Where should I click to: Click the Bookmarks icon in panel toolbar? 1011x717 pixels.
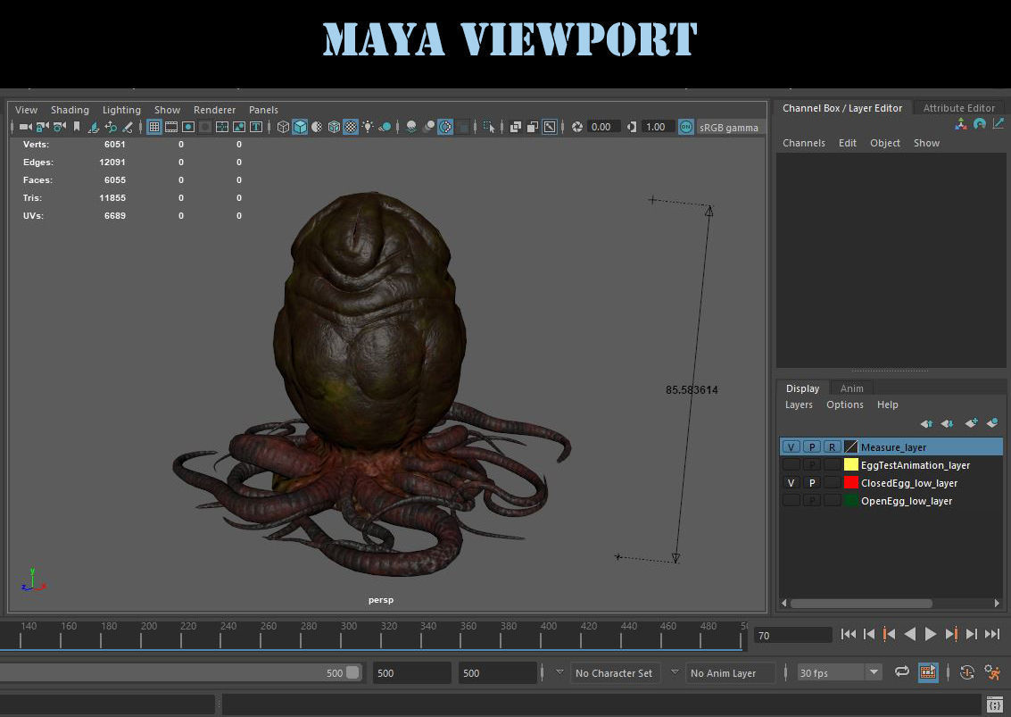point(77,127)
